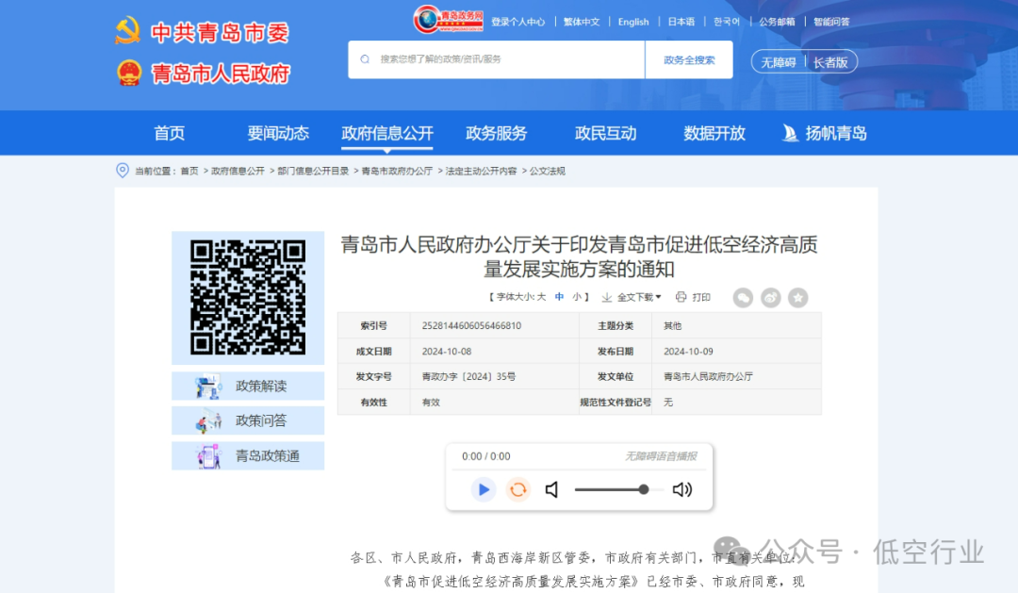Viewport: 1018px width, 593px height.
Task: Click the download icon next to 全文下载
Action: (607, 297)
